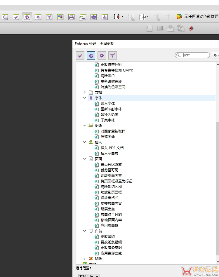Switch to the globe Global Changes tab in panel
The width and height of the screenshot is (219, 277).
coord(91,56)
